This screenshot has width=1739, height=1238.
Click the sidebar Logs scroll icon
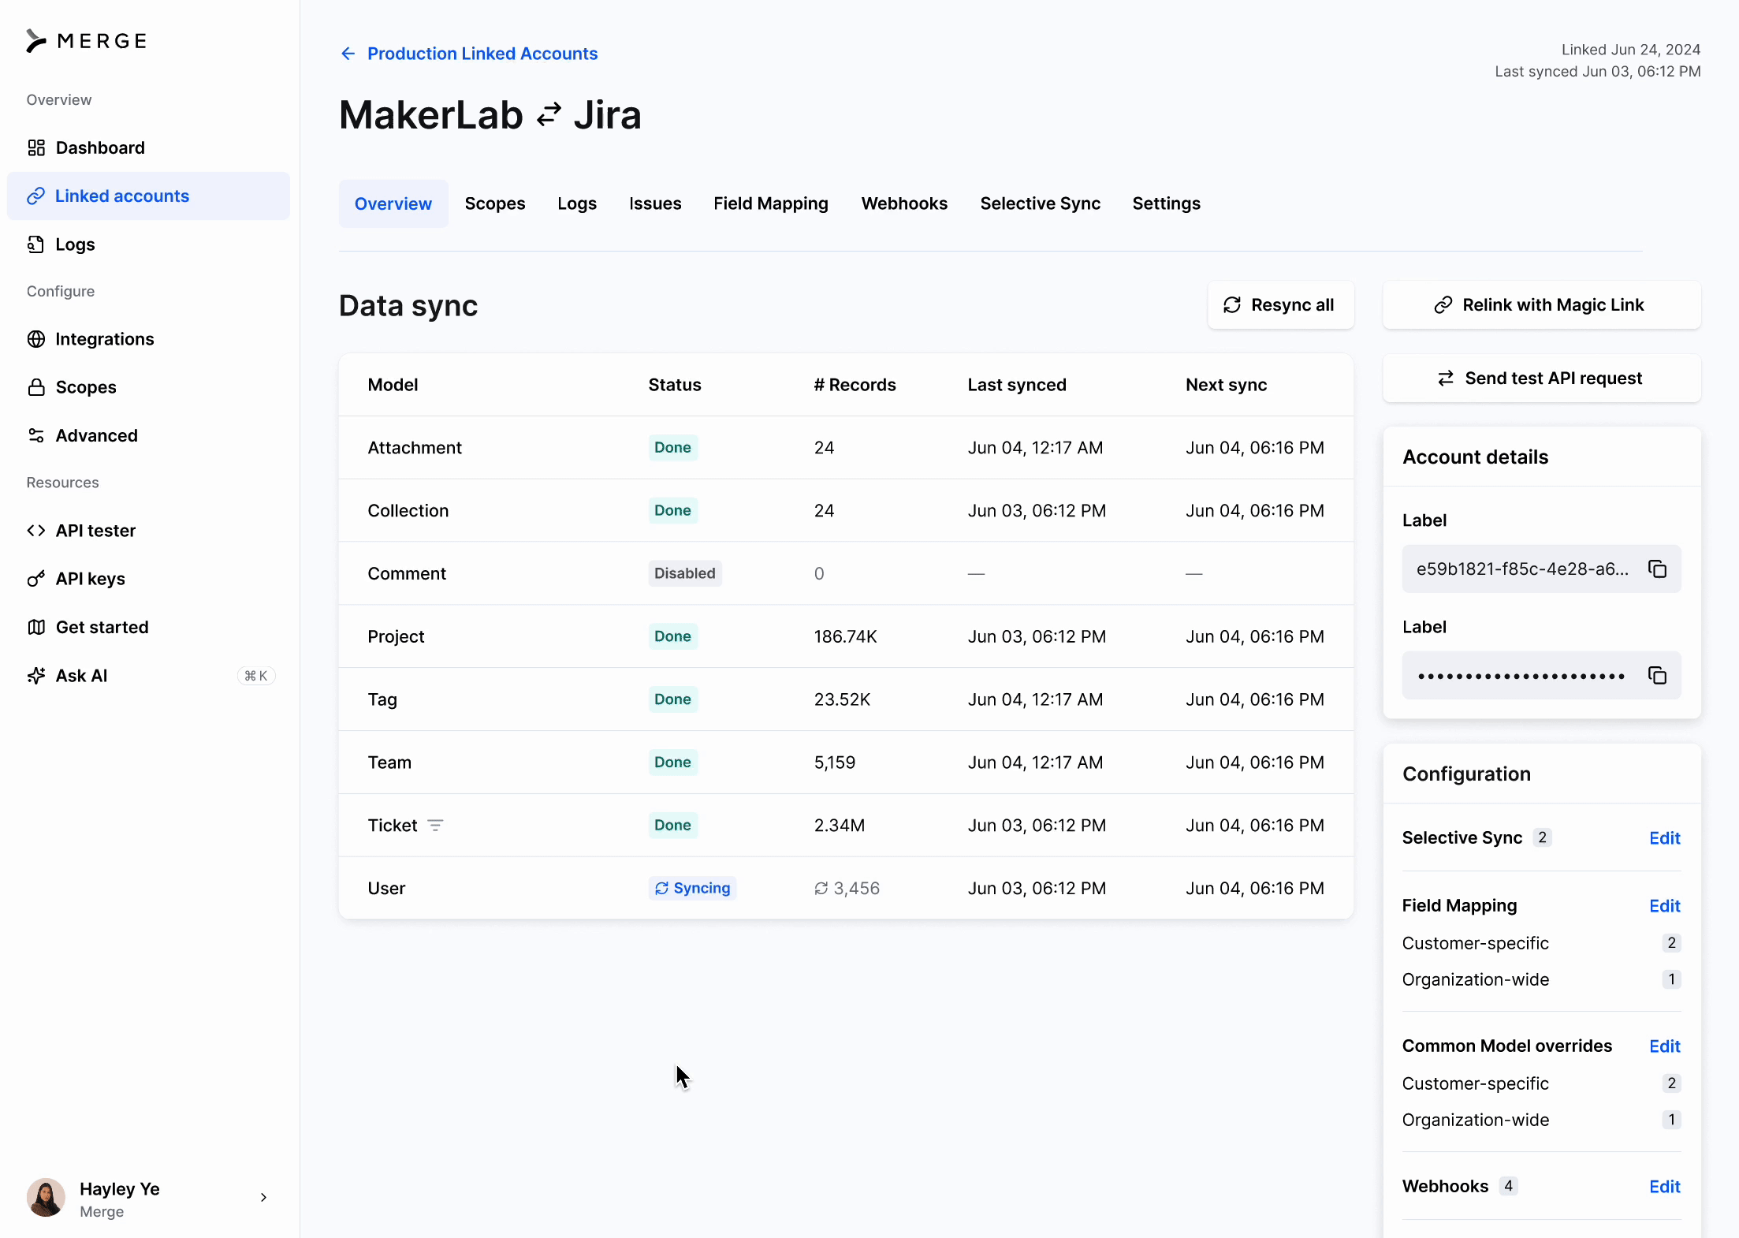[36, 244]
